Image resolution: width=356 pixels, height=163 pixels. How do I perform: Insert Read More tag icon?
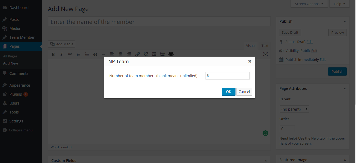(154, 54)
